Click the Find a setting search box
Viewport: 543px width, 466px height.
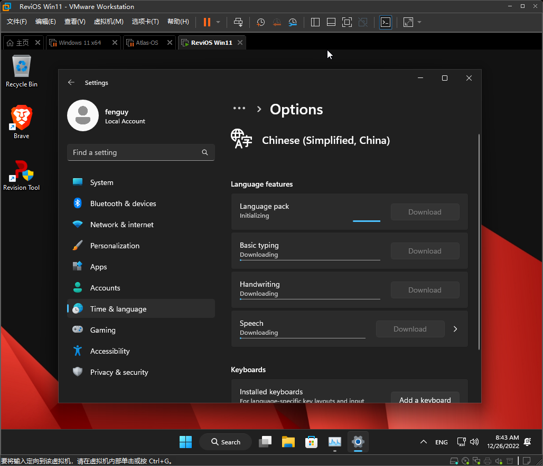(x=136, y=152)
